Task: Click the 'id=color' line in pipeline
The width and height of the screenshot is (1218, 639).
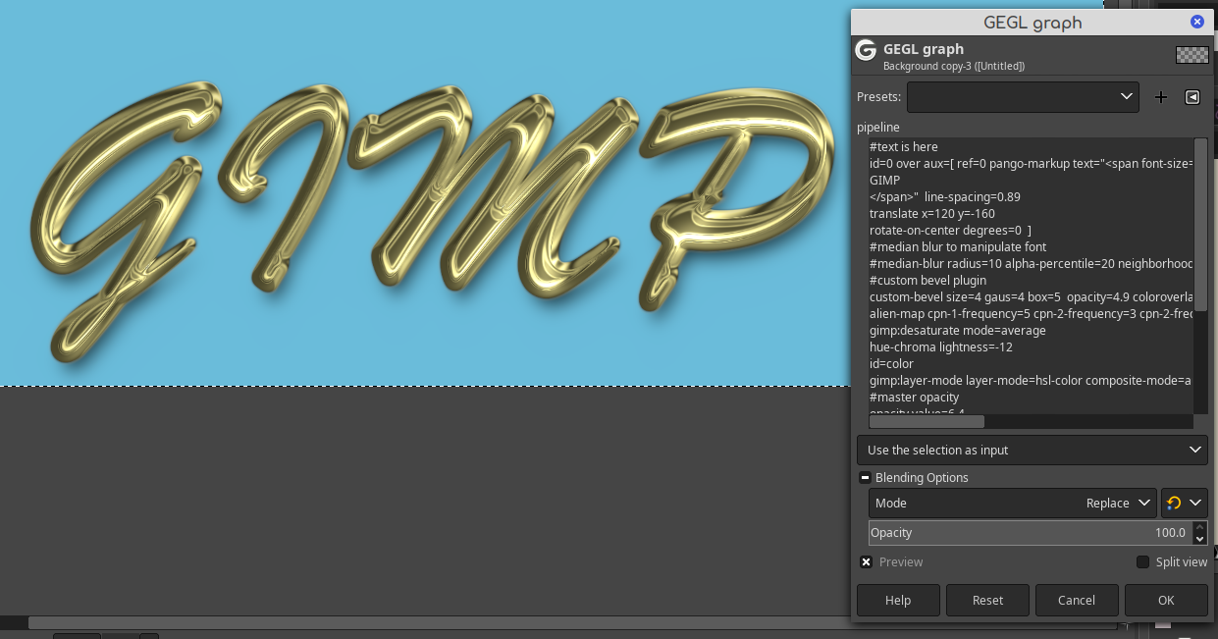Action: click(891, 364)
